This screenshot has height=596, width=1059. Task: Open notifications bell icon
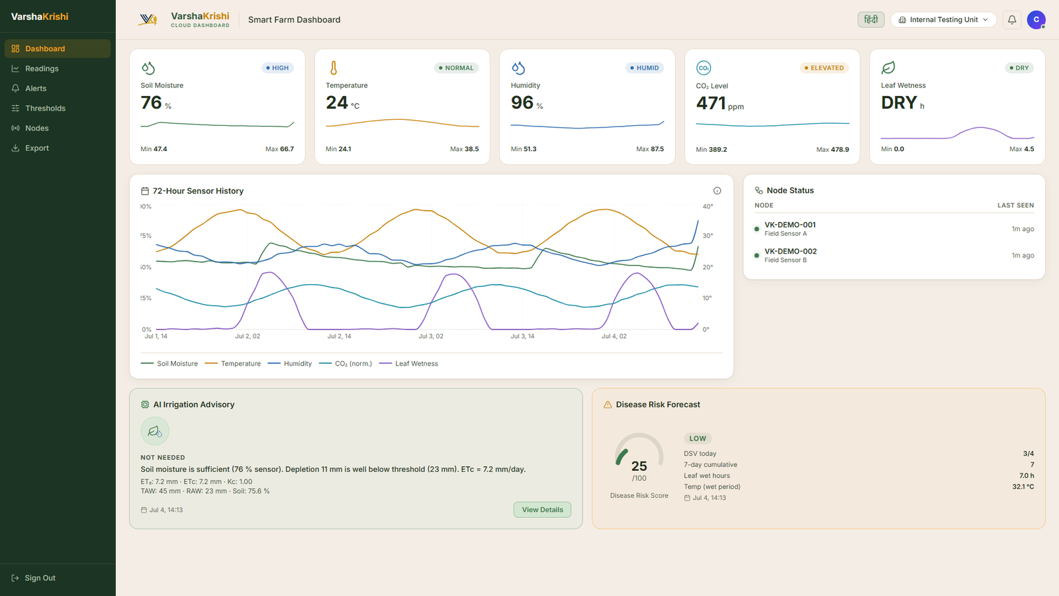(x=1012, y=20)
